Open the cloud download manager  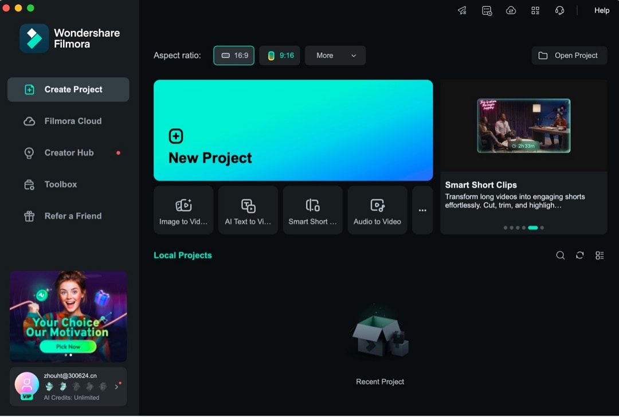511,10
